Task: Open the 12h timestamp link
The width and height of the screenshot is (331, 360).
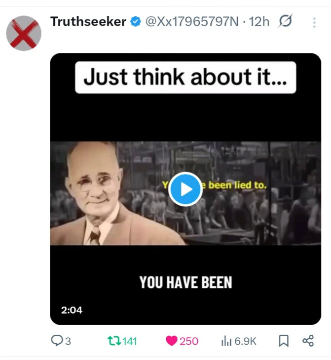Action: [x=259, y=22]
